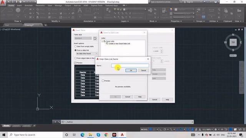Image resolution: width=246 pixels, height=138 pixels.
Task: Select Start from empty table radio button
Action: pos(75,46)
